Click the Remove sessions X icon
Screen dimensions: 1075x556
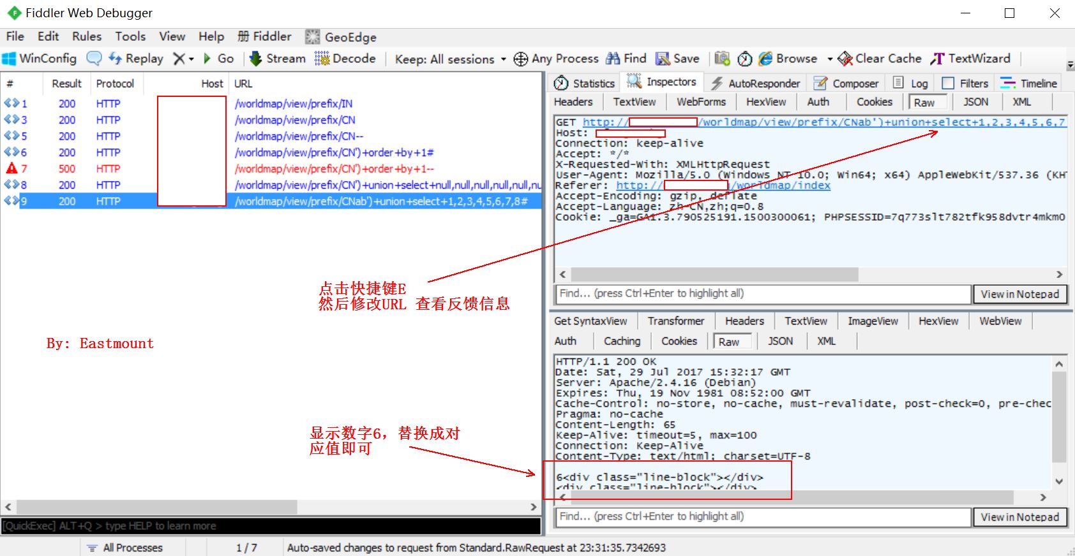point(179,59)
